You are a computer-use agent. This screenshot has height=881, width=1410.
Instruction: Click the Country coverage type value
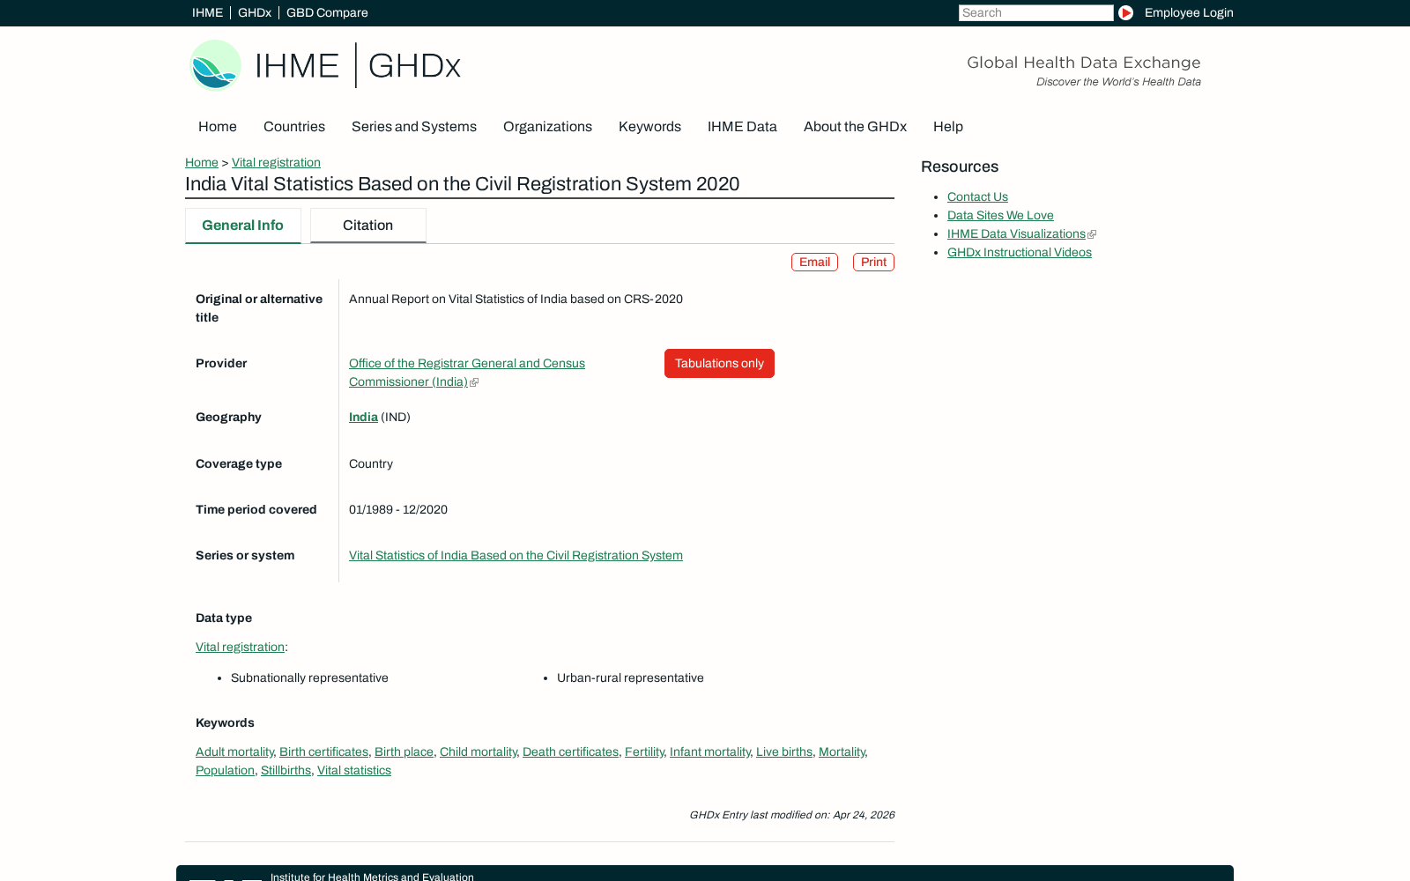[371, 463]
